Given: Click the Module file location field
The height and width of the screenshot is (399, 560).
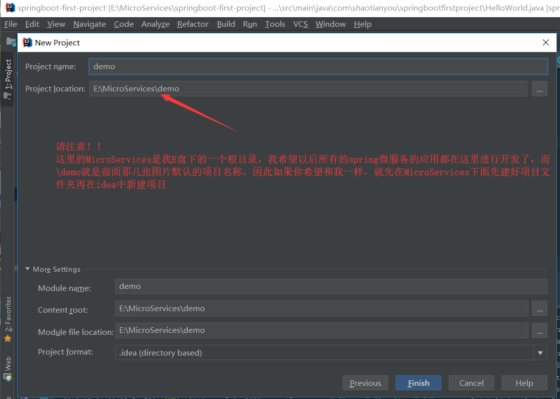Looking at the screenshot, I should click(322, 330).
